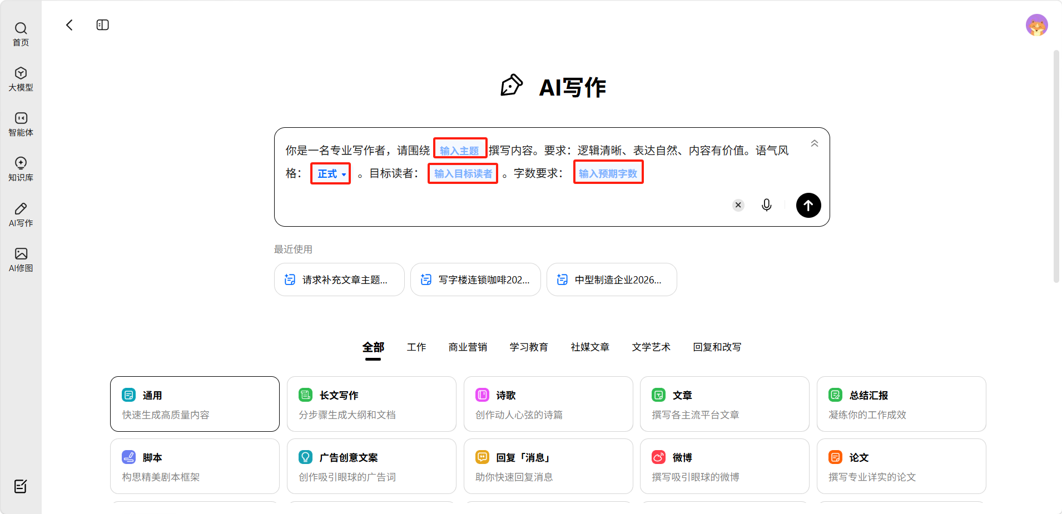Image resolution: width=1062 pixels, height=514 pixels.
Task: Select the 文章 template card
Action: (x=724, y=404)
